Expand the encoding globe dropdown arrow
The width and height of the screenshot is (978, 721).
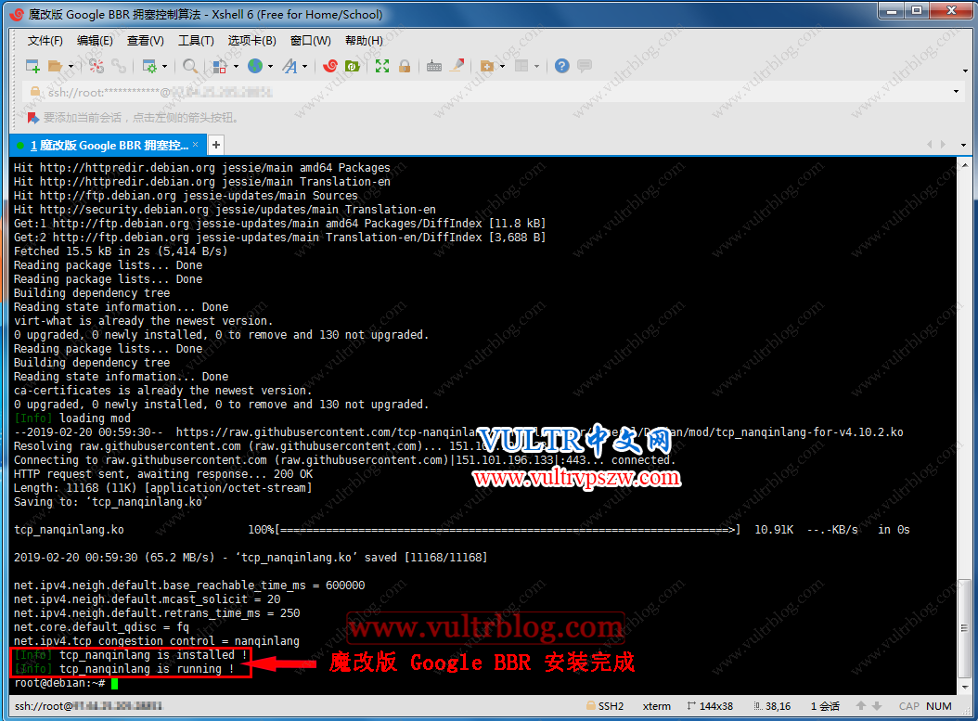point(270,66)
